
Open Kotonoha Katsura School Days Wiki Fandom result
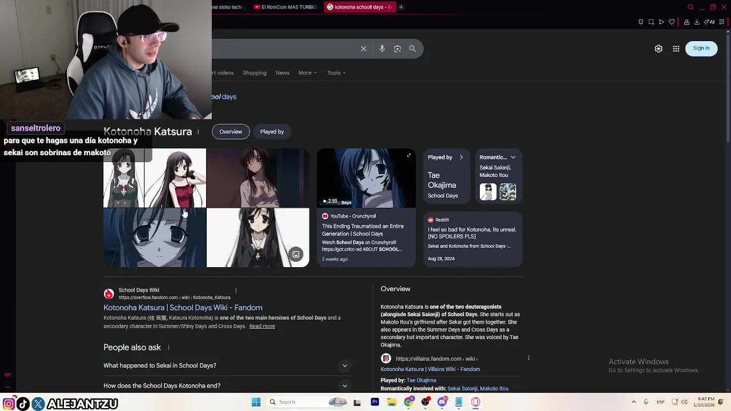click(x=183, y=308)
